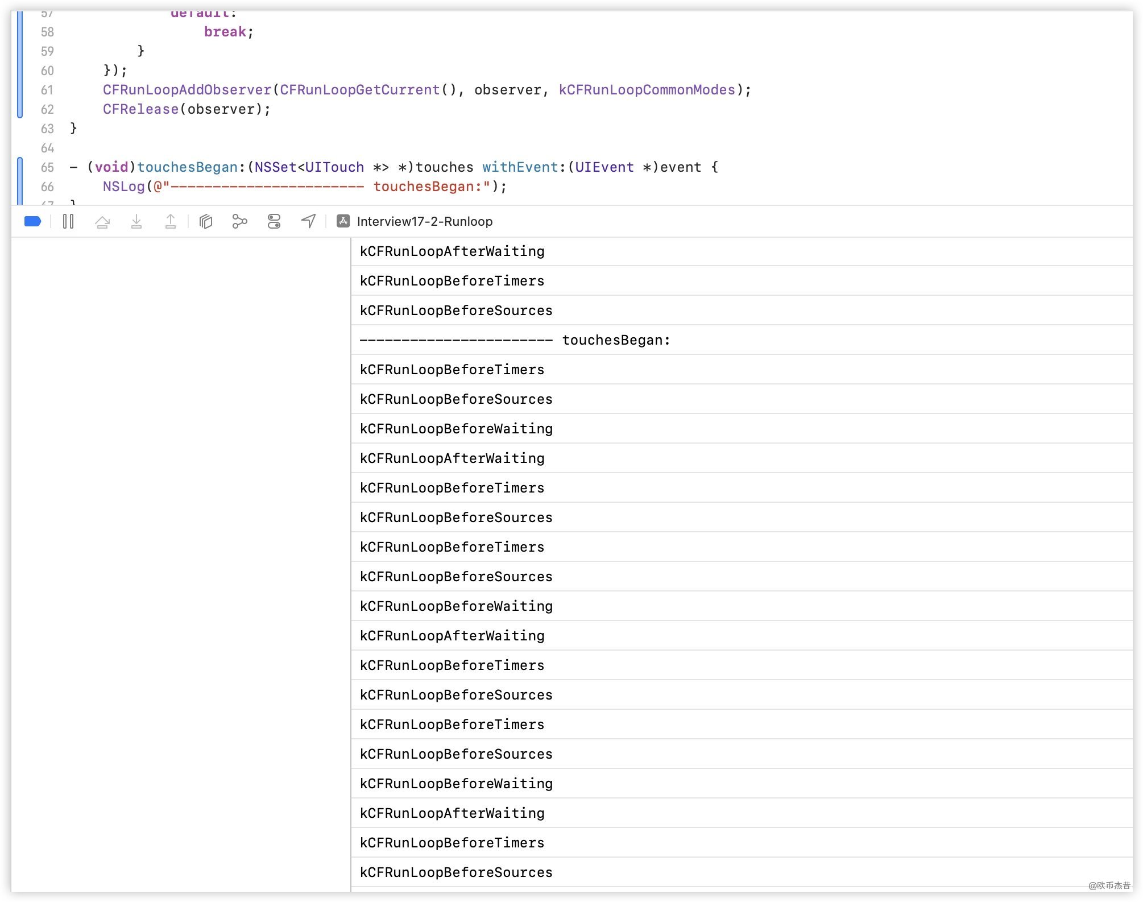Click the first kCFRunLoopBeforeWaiting console row

pyautogui.click(x=456, y=429)
